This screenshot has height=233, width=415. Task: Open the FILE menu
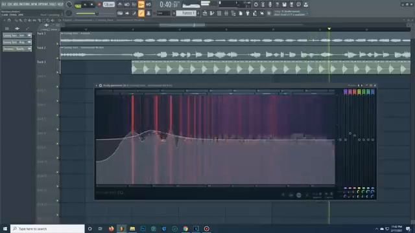[4, 5]
